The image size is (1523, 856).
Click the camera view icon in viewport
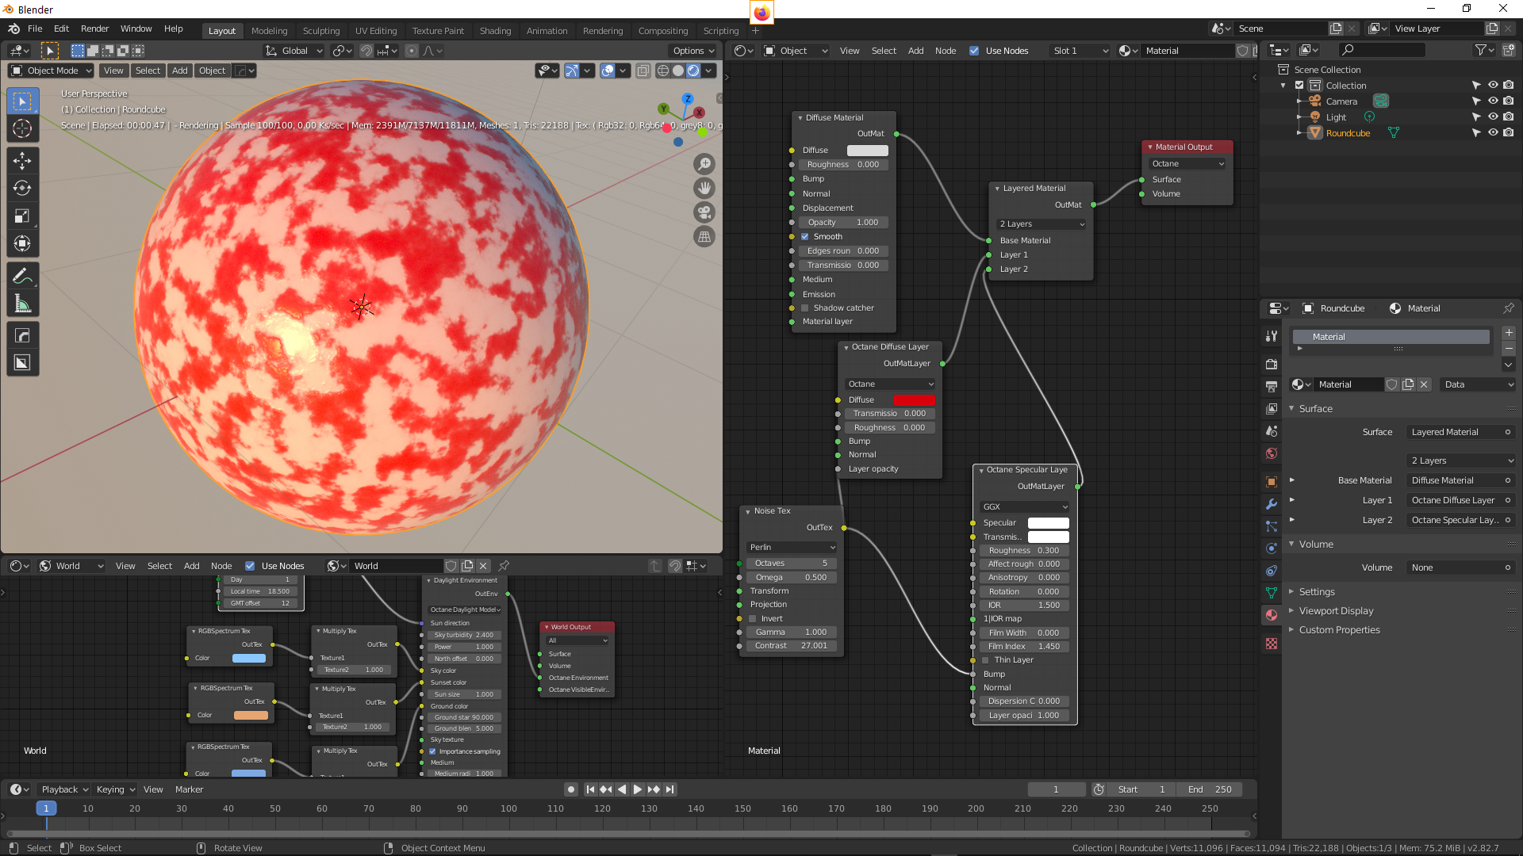[704, 212]
